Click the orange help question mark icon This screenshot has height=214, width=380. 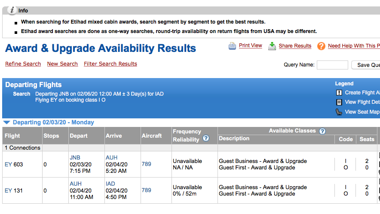click(321, 46)
